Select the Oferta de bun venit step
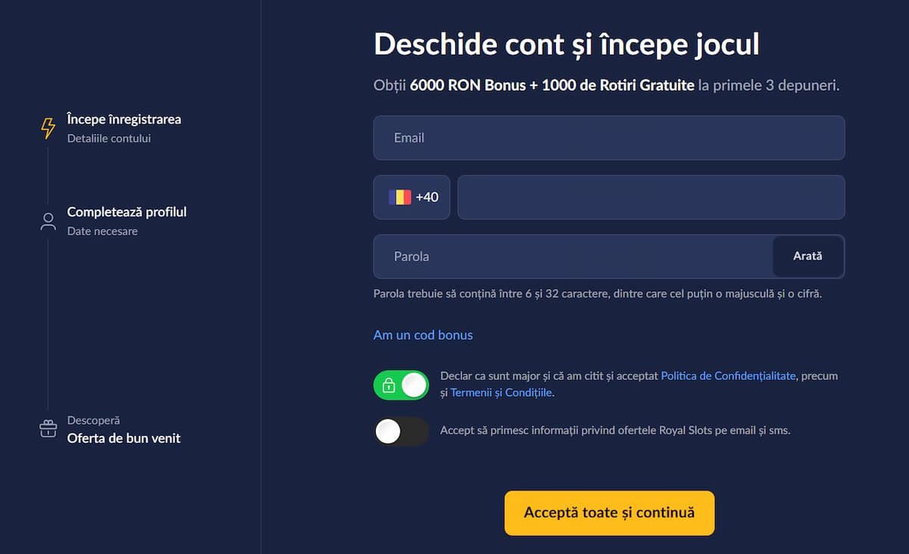Viewport: 909px width, 554px height. point(123,438)
